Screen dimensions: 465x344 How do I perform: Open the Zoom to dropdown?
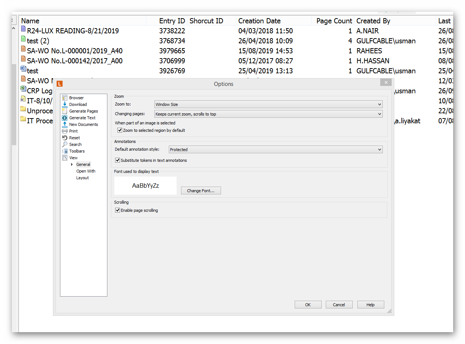pos(268,104)
